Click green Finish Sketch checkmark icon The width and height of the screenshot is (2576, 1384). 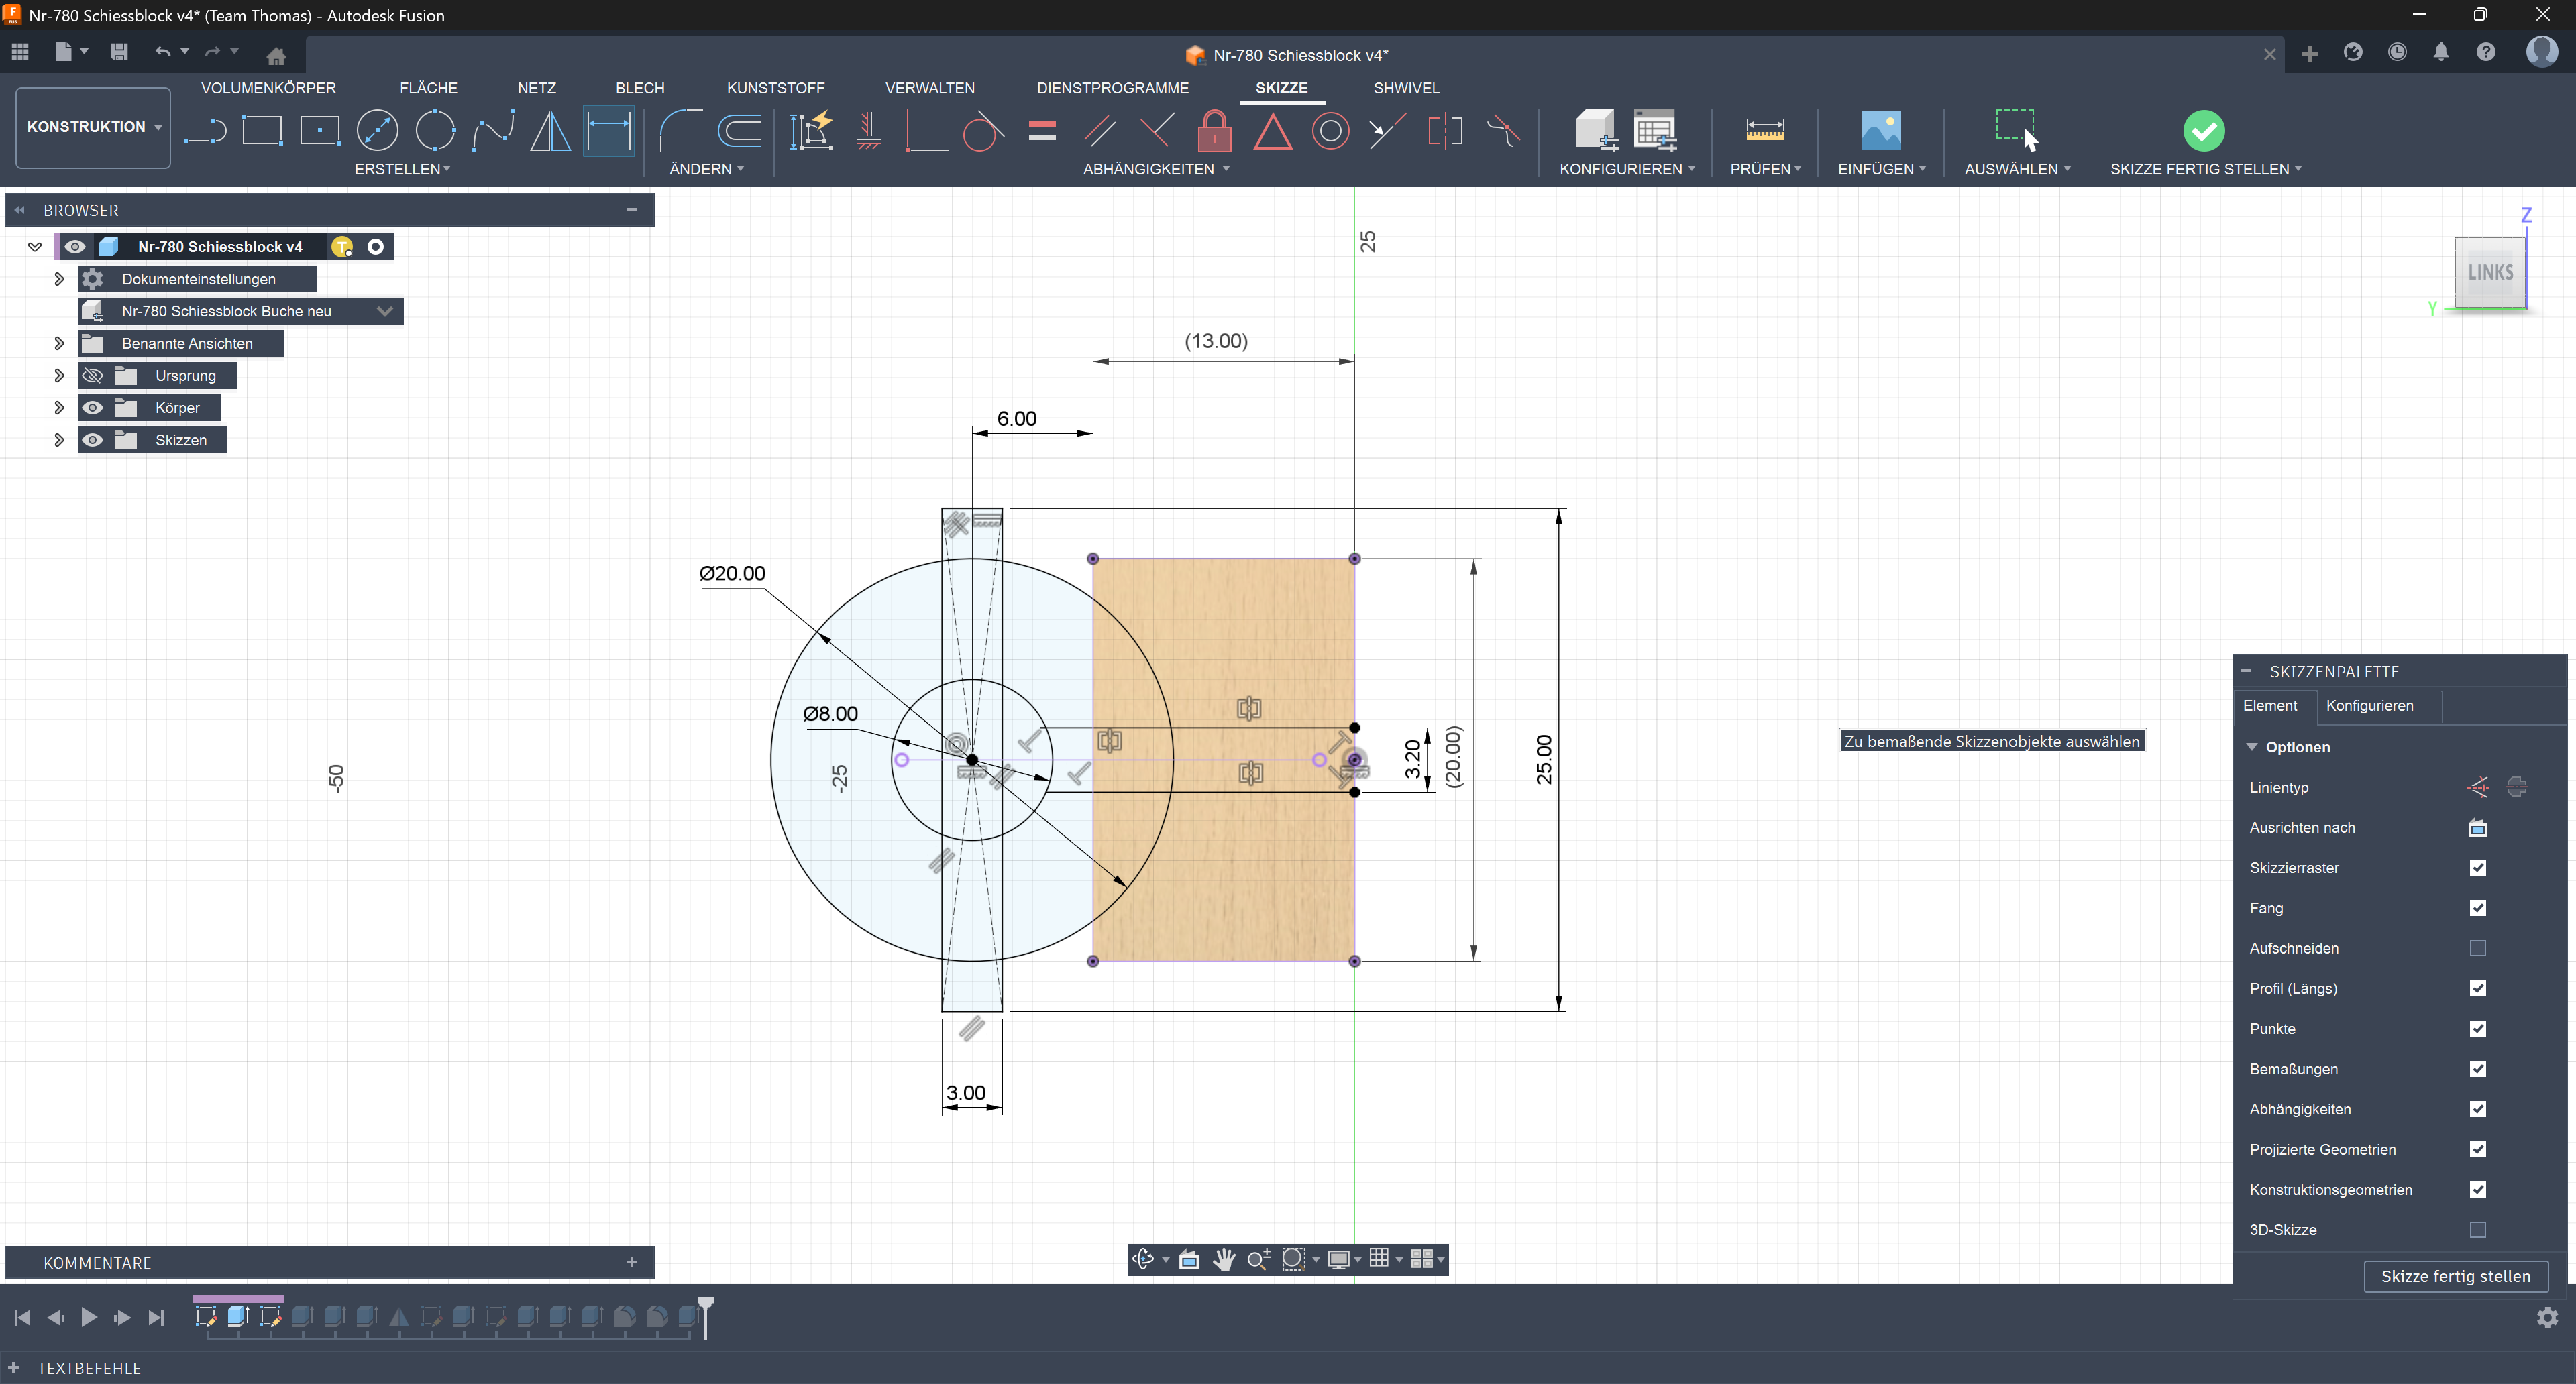point(2203,131)
